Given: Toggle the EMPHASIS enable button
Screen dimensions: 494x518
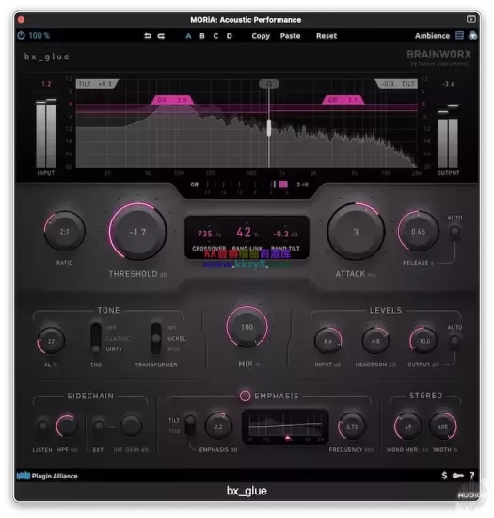Looking at the screenshot, I should point(245,396).
